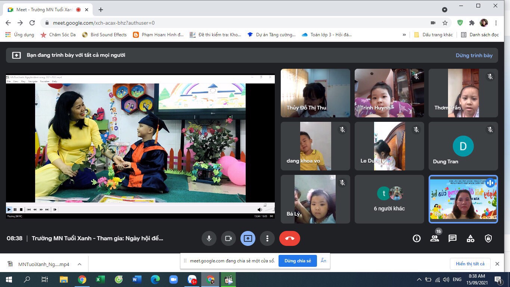Show the participants list with 15 badge

(435, 238)
